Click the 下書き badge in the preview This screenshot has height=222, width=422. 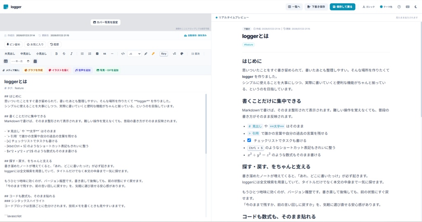246,29
